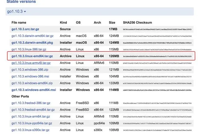Viewport: 198px width, 135px height.
Task: Expand the go1.10.3 version dropdown arrow
Action: pos(25,11)
